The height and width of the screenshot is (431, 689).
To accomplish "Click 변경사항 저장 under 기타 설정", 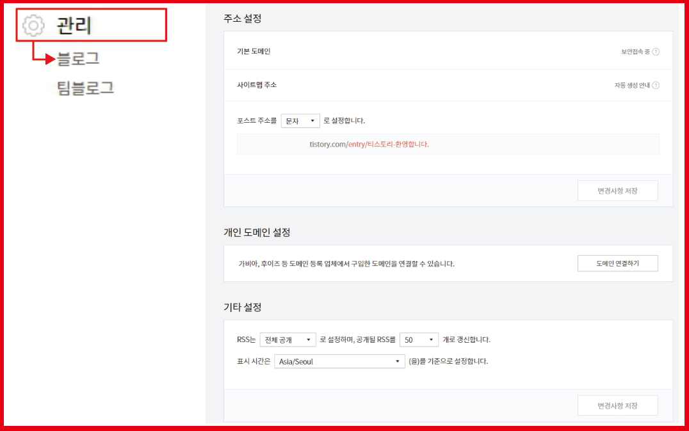I will click(x=618, y=405).
